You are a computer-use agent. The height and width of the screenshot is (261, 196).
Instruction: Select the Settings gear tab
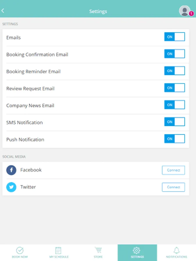pos(137,252)
